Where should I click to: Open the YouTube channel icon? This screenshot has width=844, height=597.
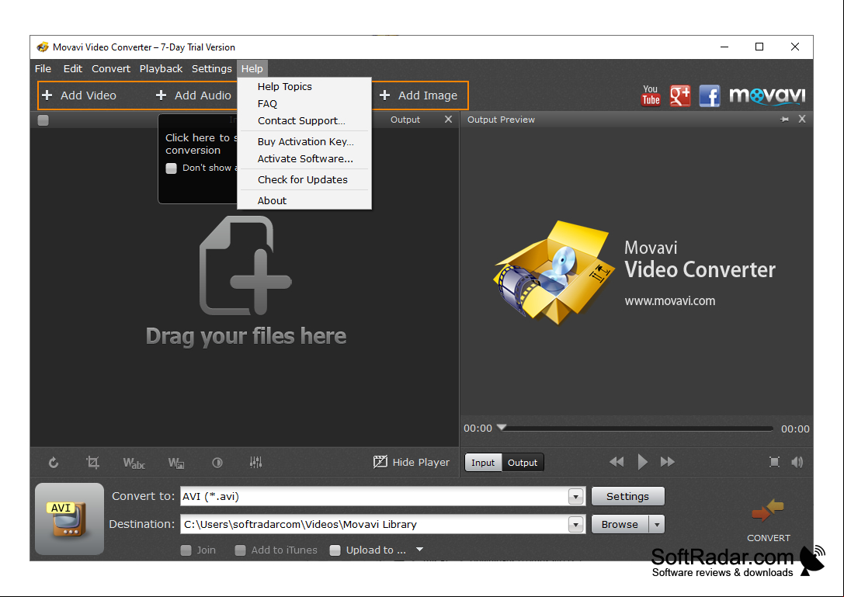[650, 95]
